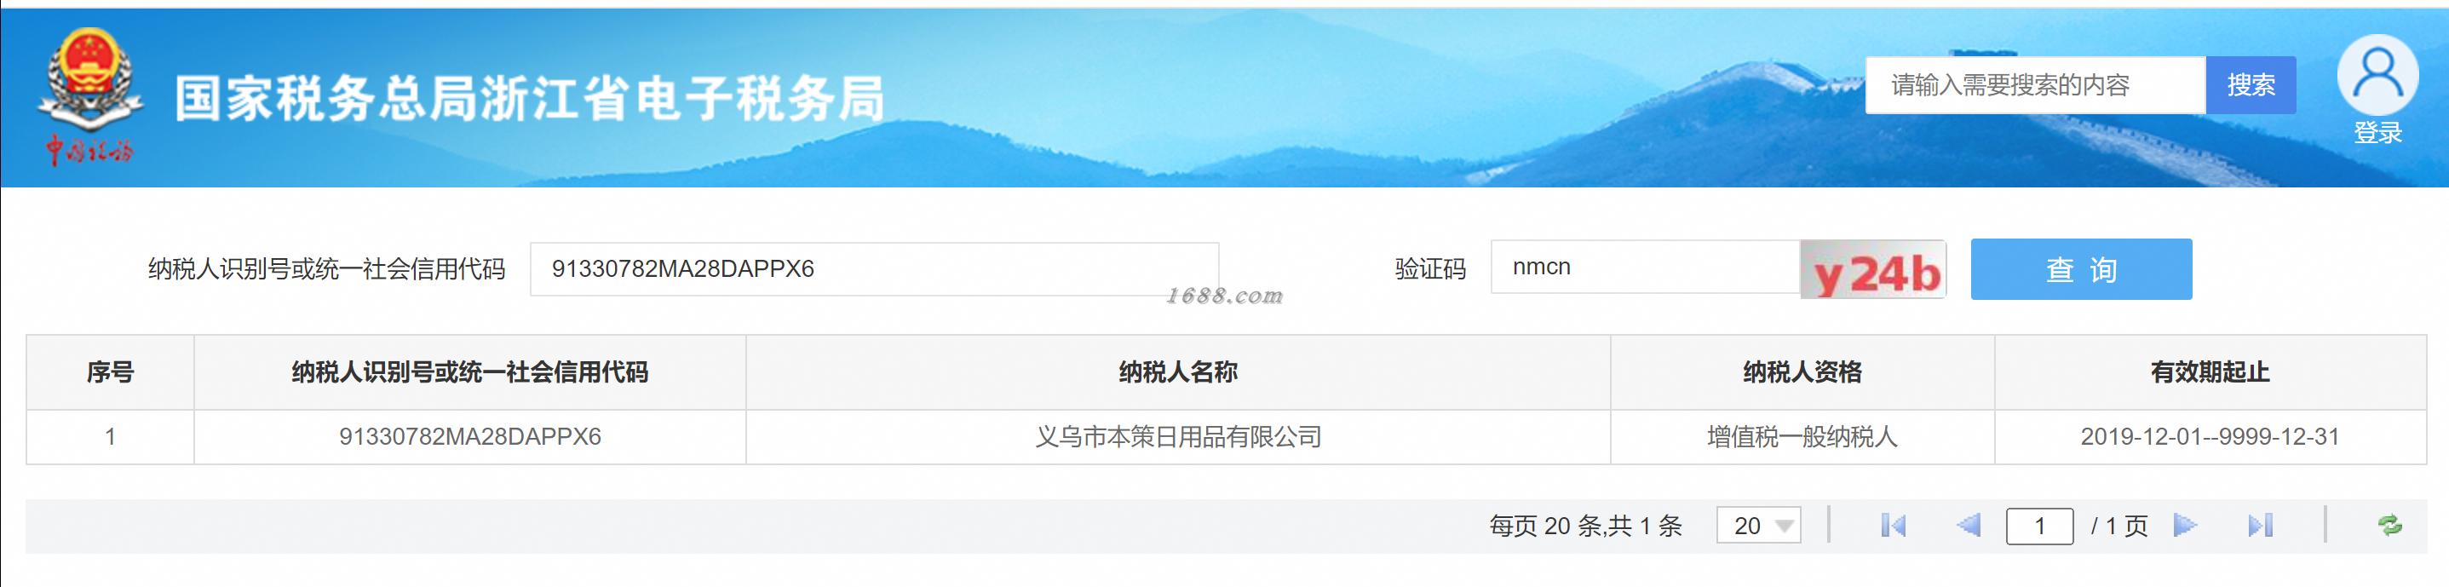This screenshot has width=2449, height=587.
Task: Go to first page arrow icon
Action: point(1892,525)
